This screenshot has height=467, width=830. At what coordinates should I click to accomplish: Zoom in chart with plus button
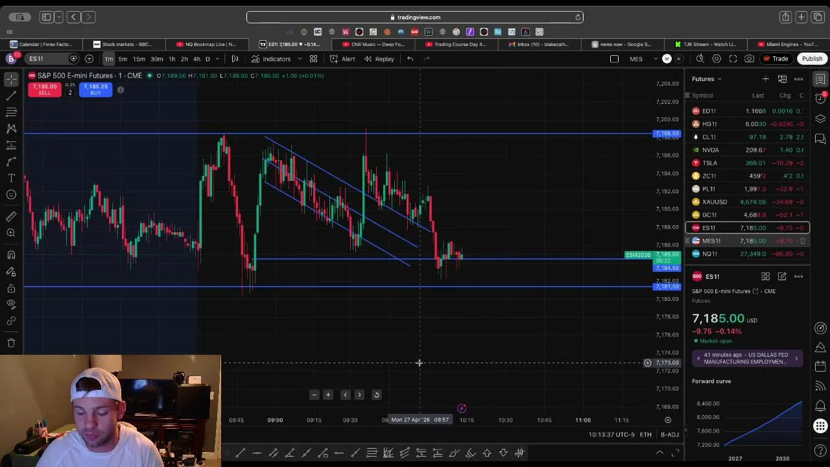[x=328, y=395]
